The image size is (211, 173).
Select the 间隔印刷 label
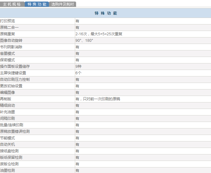pyautogui.click(x=7, y=119)
